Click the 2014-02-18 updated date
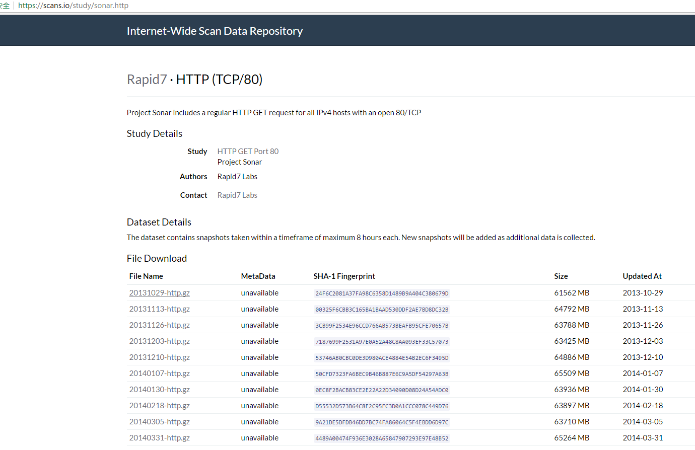Screen dimensions: 695x450 [x=643, y=405]
